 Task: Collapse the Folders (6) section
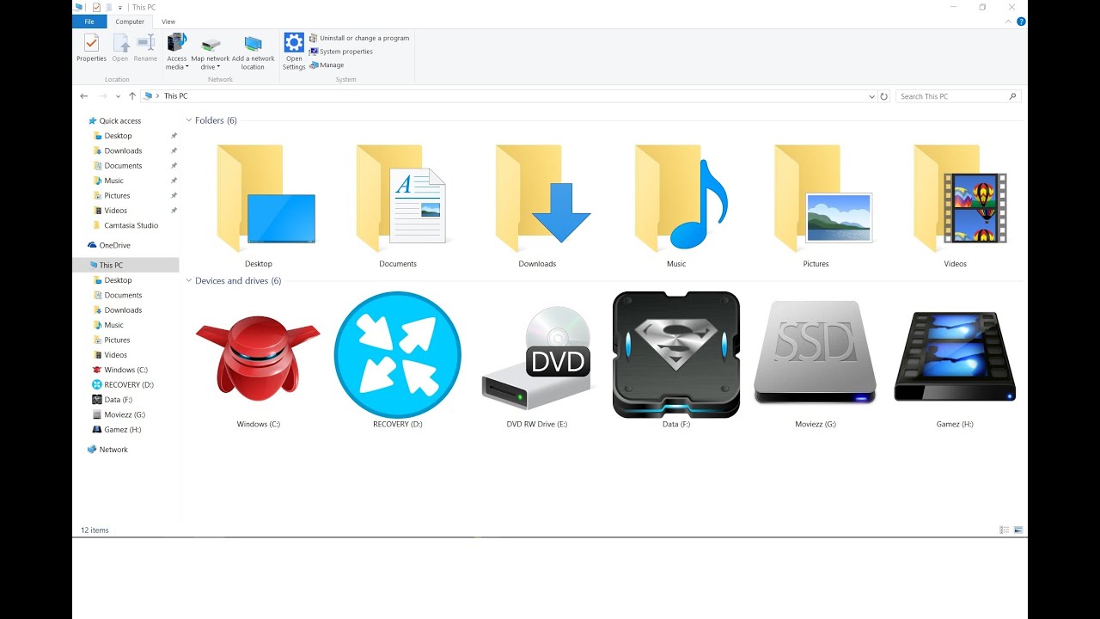pos(187,120)
